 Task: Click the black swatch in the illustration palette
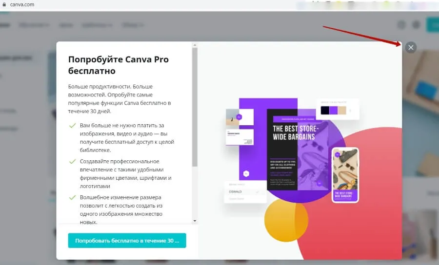click(x=325, y=110)
